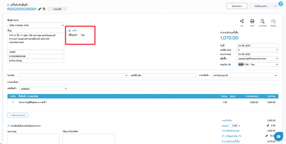Open the more options (เพิ่มเติม) icon
Screen dimensions: 286x144
(x=273, y=21)
